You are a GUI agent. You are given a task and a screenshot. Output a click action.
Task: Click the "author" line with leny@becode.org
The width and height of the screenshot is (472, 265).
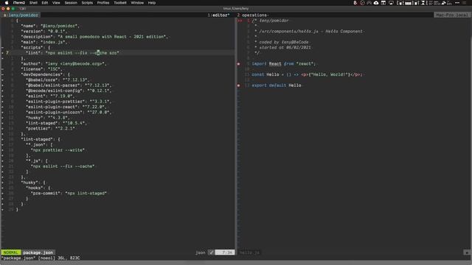pos(63,64)
